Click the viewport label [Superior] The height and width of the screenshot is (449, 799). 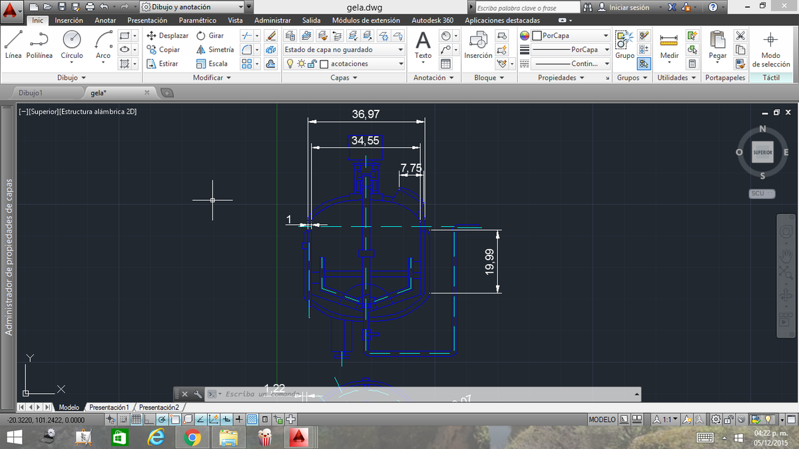point(43,112)
